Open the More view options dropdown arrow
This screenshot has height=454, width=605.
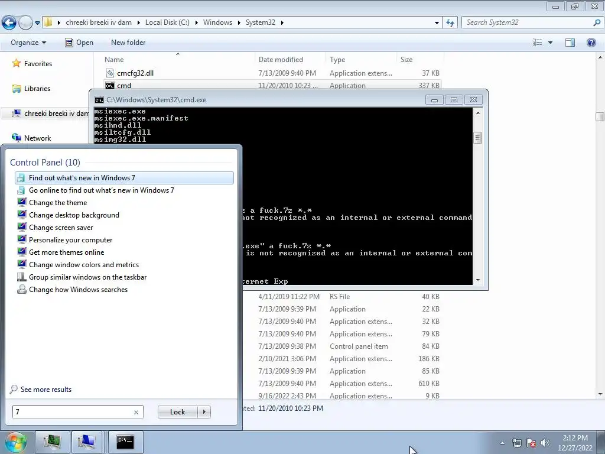pos(550,43)
